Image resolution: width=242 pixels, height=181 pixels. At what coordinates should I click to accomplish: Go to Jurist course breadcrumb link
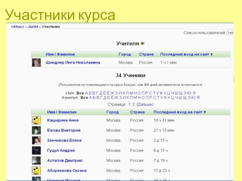33,27
